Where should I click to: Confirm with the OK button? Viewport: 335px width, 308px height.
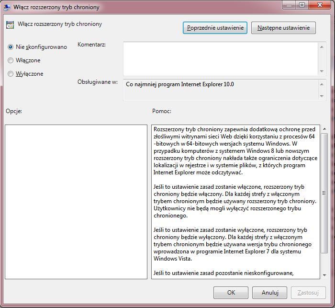(231, 293)
